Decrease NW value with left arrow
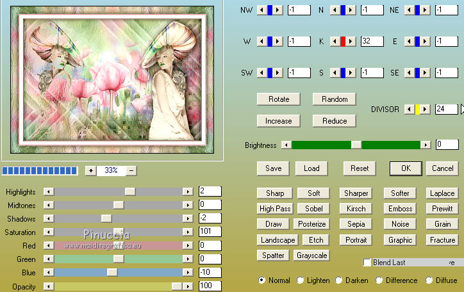The image size is (464, 292). 262,10
